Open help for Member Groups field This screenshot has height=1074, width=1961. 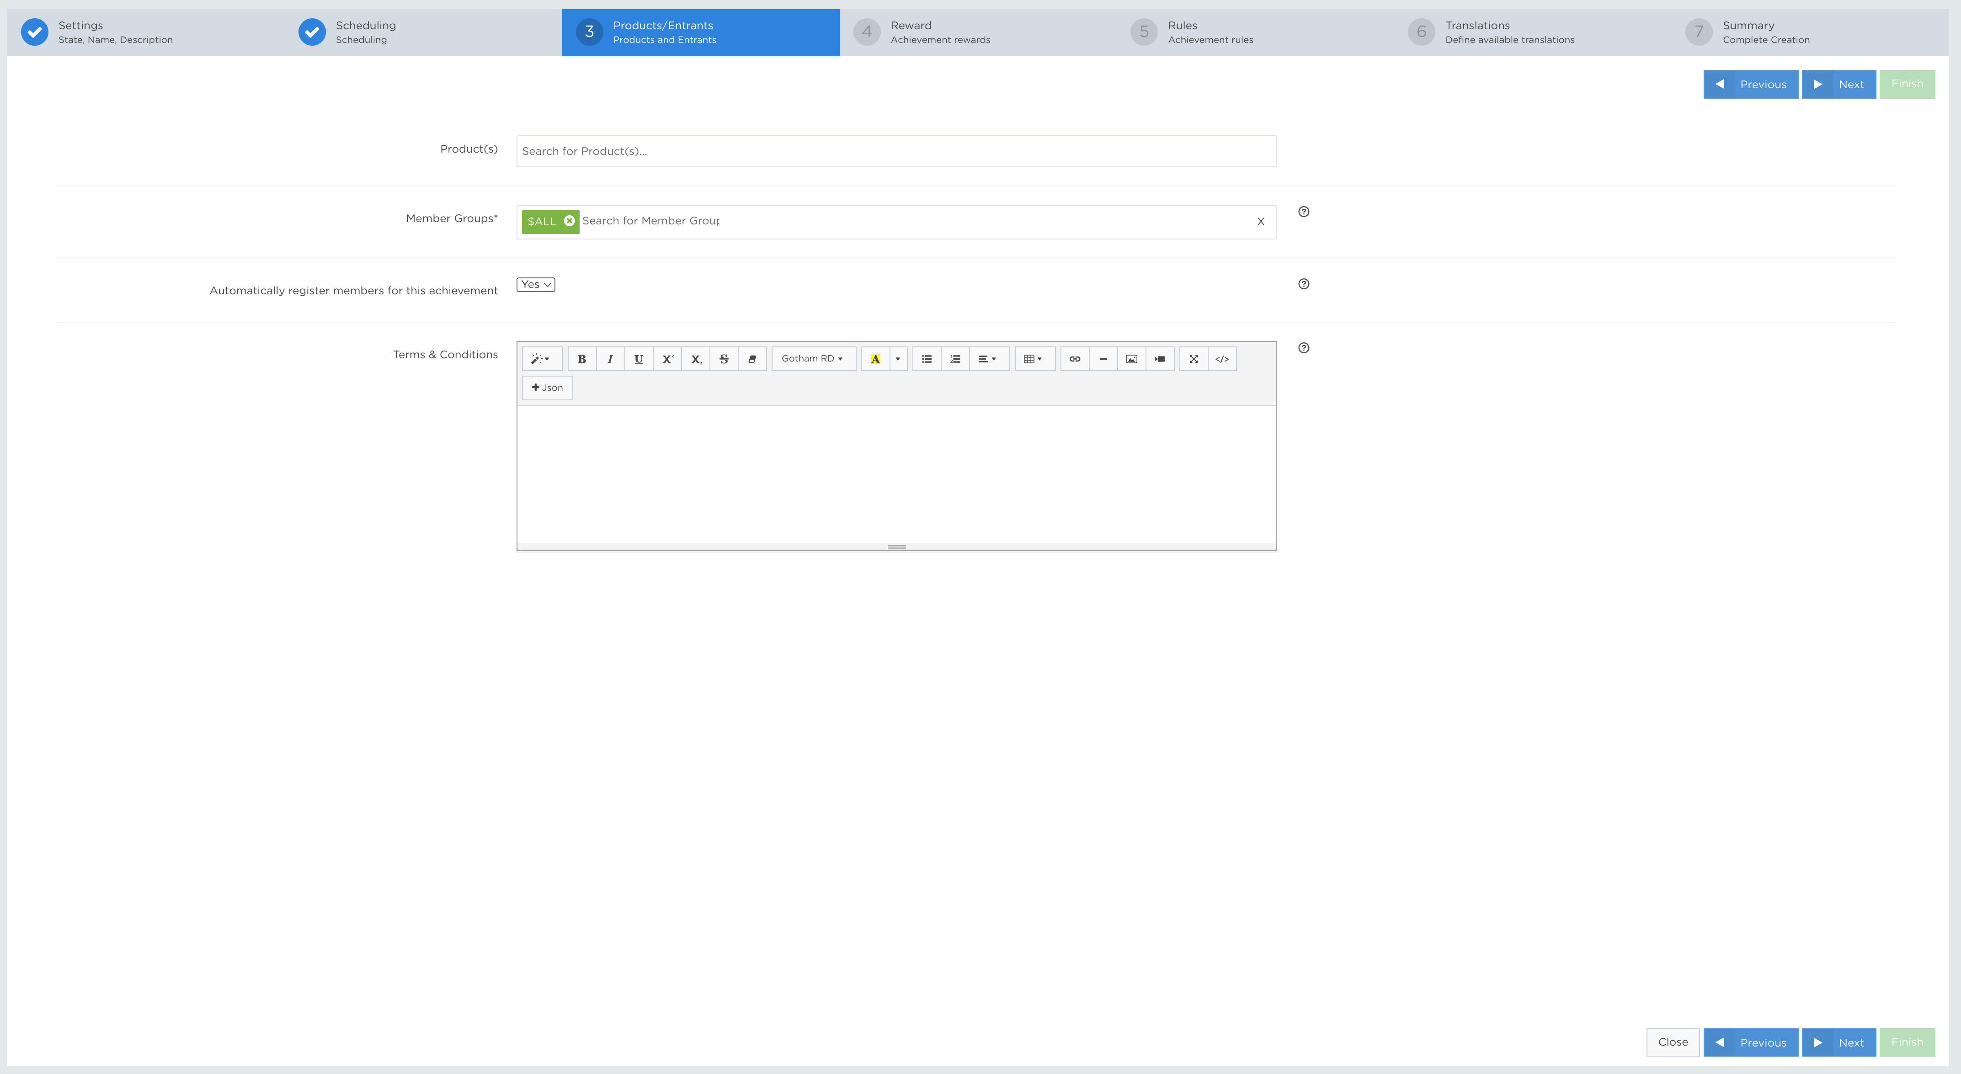pos(1303,212)
